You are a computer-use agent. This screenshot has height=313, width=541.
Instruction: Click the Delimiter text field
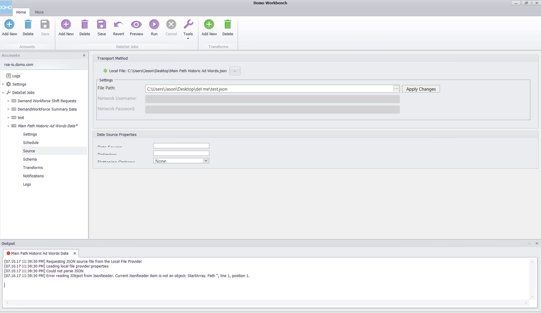click(181, 153)
